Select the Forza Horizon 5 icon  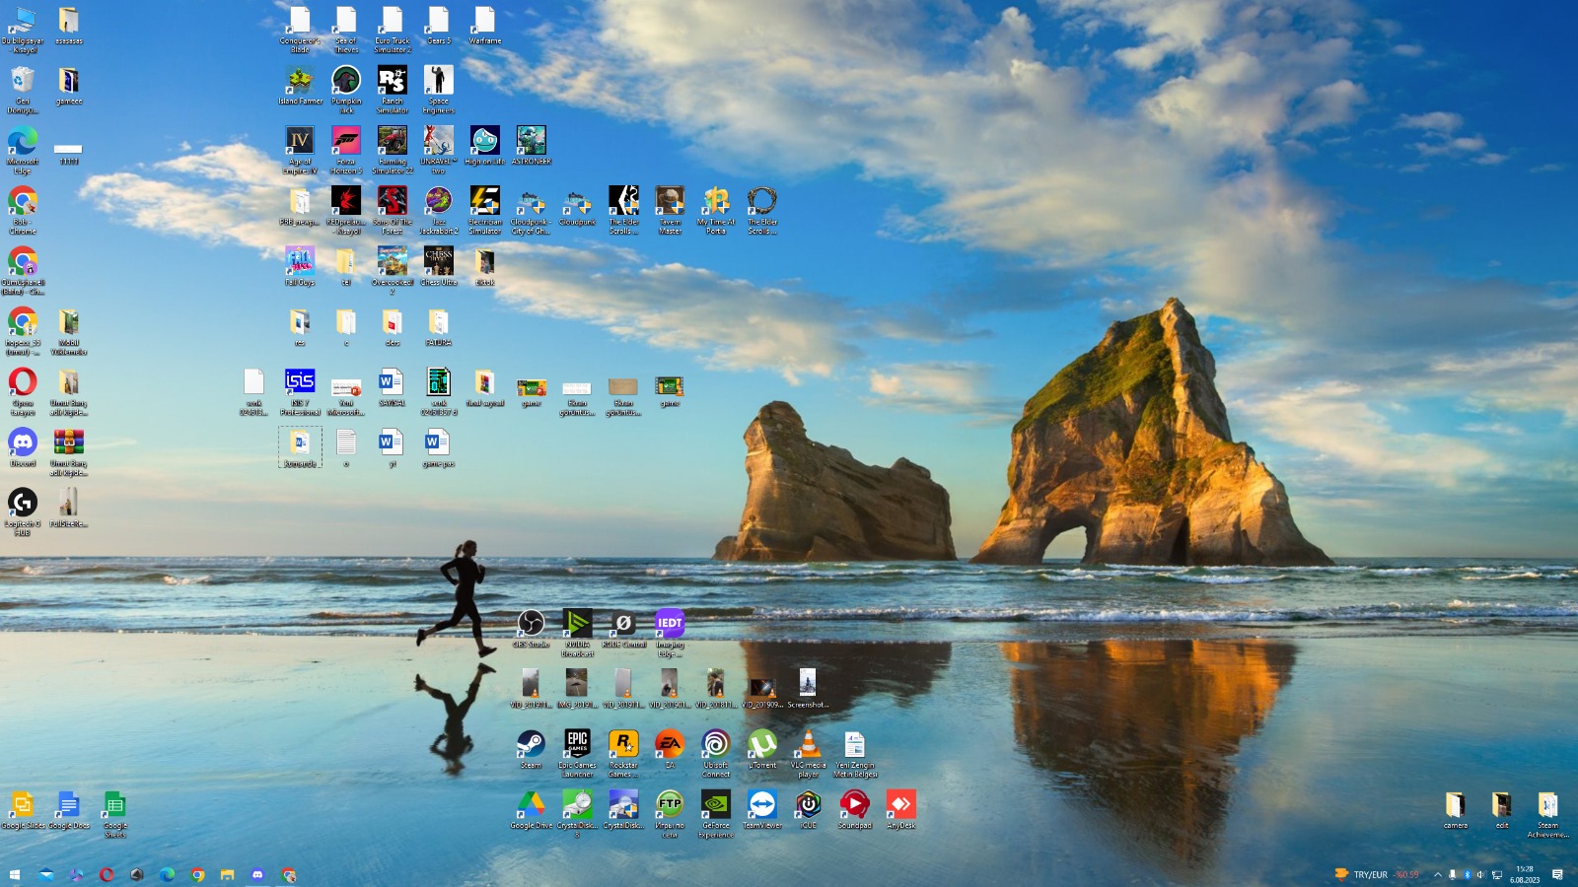tap(346, 149)
